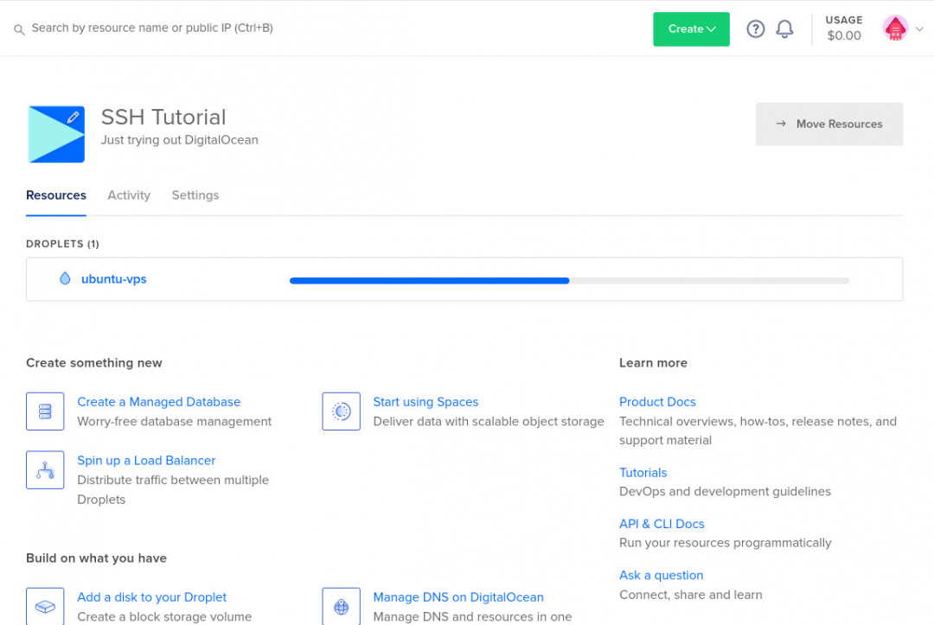The image size is (934, 625).
Task: Click the block storage disk icon
Action: pyautogui.click(x=45, y=607)
